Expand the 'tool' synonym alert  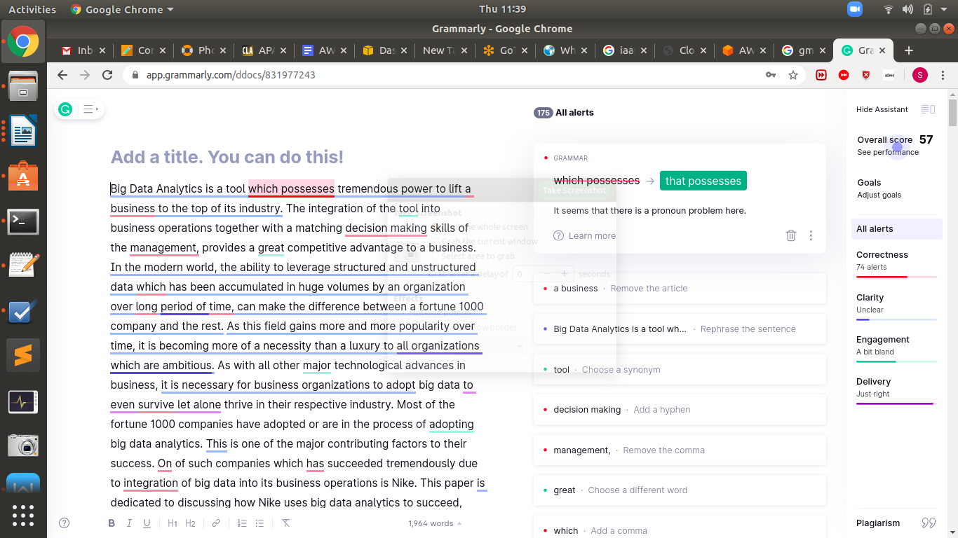(x=680, y=370)
